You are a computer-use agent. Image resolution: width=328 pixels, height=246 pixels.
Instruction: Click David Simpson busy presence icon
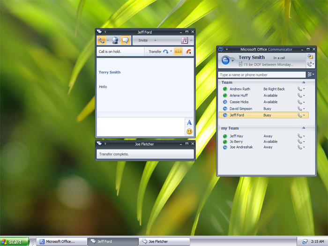(x=225, y=109)
